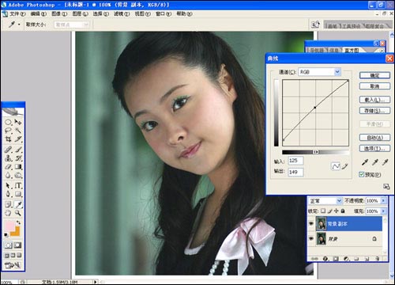Click the add layer mask icon
Image resolution: width=395 pixels, height=285 pixels.
click(x=336, y=259)
